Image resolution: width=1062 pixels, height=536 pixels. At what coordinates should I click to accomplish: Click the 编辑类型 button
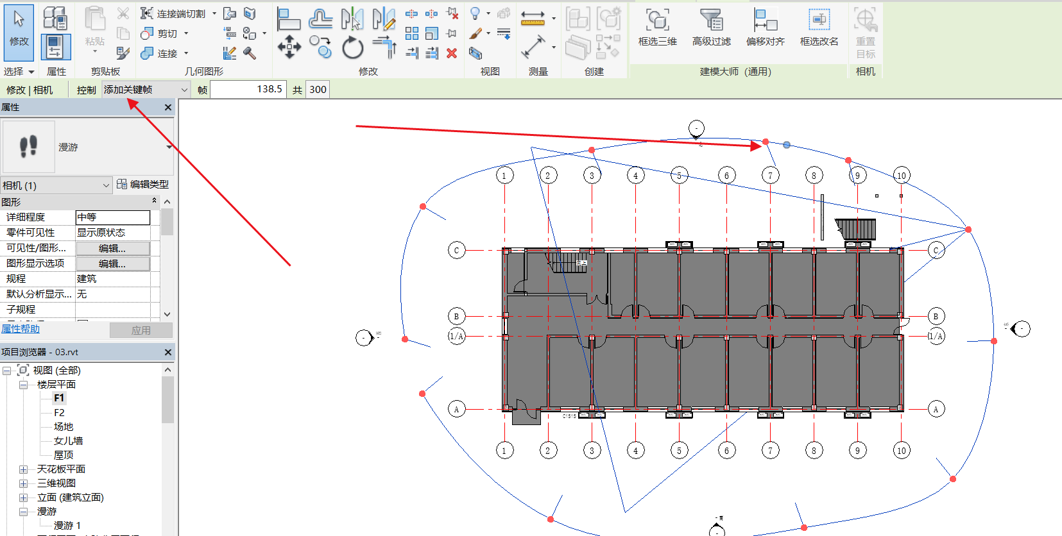tap(142, 185)
